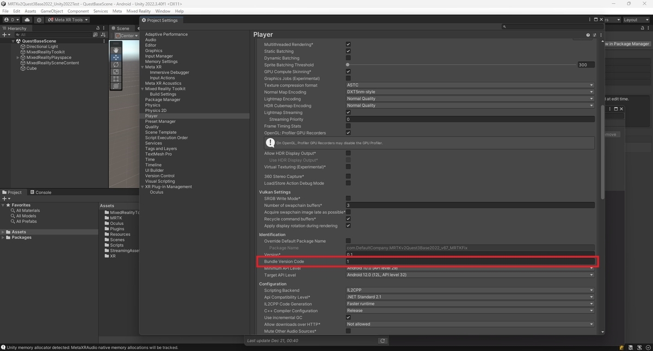Click the Hierarchy add (plus) button
The image size is (653, 351).
tap(6, 35)
